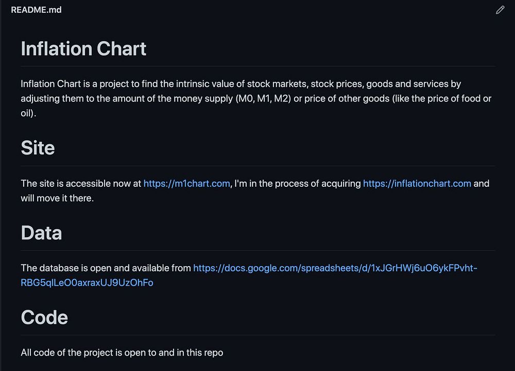Click the "All code of the project" sentence

click(77, 353)
